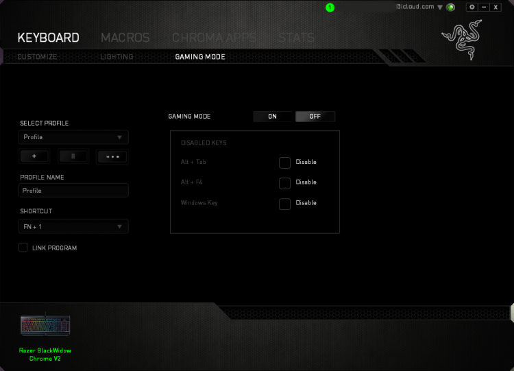Screen dimensions: 514x371
Task: Select the Razer BlackWidow Chroma keyboard thumbnail
Action: pyautogui.click(x=45, y=325)
